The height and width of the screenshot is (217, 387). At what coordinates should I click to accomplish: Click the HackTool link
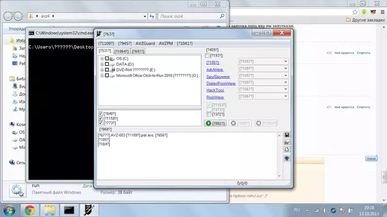(215, 90)
